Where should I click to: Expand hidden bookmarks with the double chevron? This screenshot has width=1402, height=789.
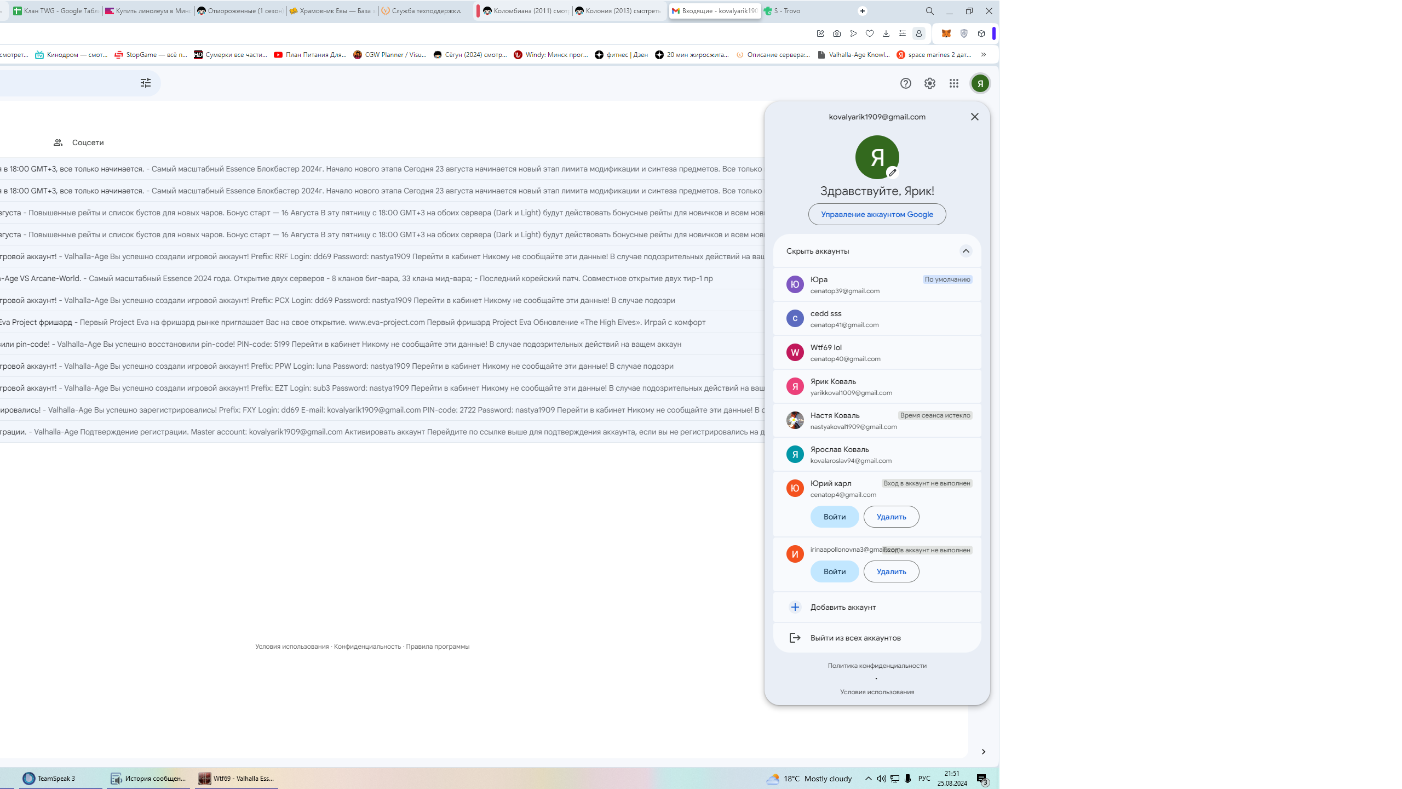pyautogui.click(x=984, y=54)
